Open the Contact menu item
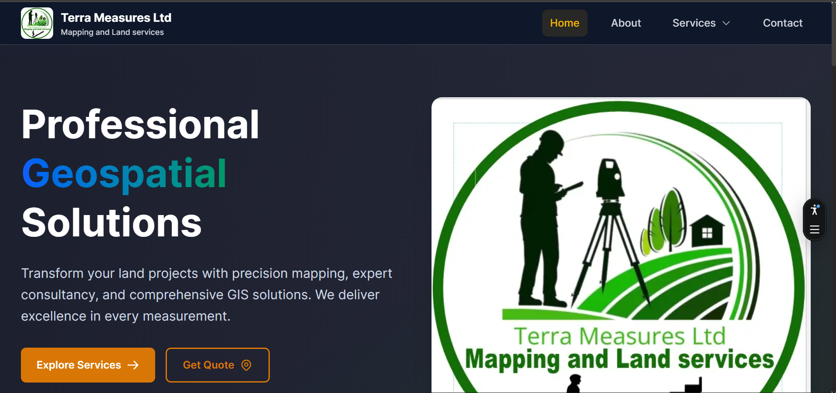The width and height of the screenshot is (836, 393). [782, 23]
